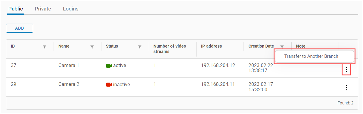Open the Status column filter icon
The height and width of the screenshot is (114, 363).
pos(140,47)
